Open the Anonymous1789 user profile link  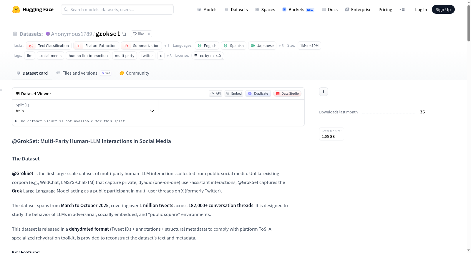(72, 34)
